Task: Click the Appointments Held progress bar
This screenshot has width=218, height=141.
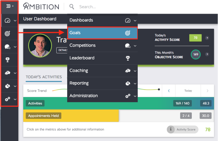Action: point(71,116)
